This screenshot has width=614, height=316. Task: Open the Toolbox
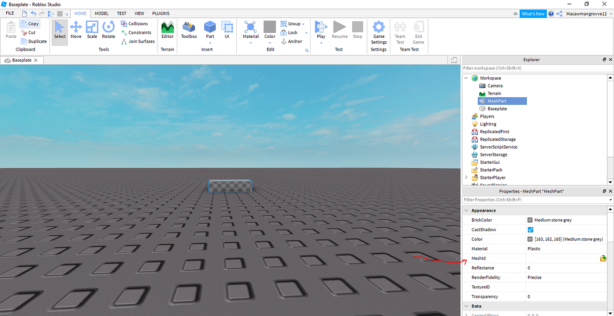(x=189, y=30)
